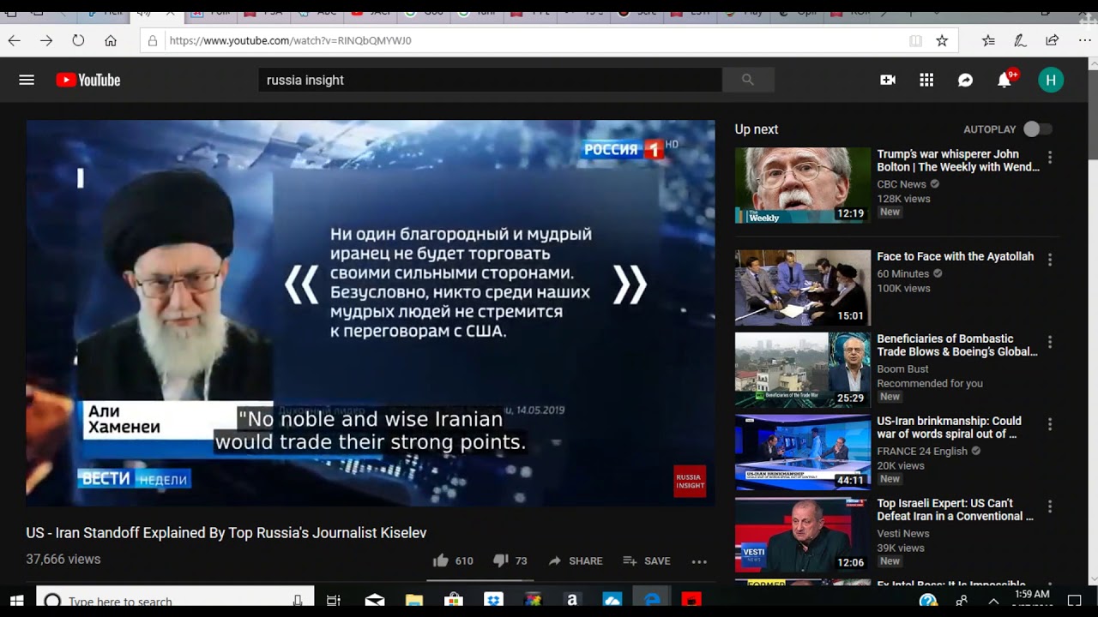Open options for Face to Face video
1098x617 pixels.
[1050, 260]
